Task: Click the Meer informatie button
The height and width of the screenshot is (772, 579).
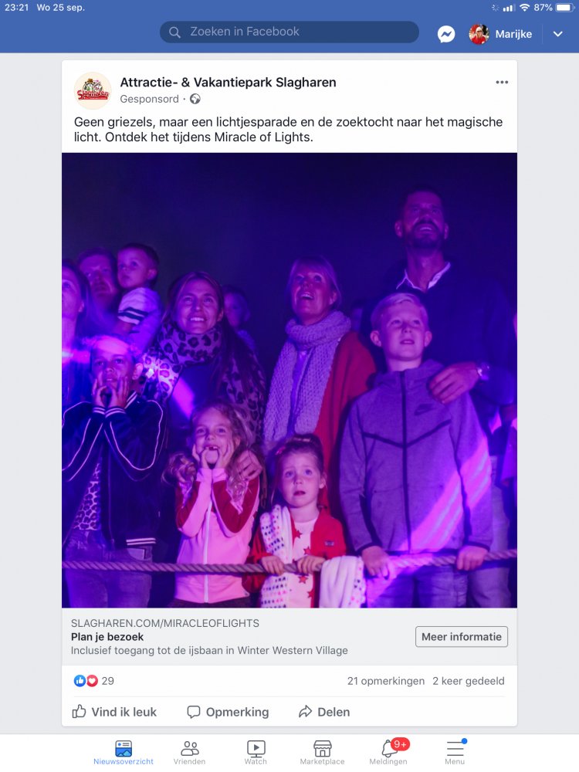Action: pos(462,637)
